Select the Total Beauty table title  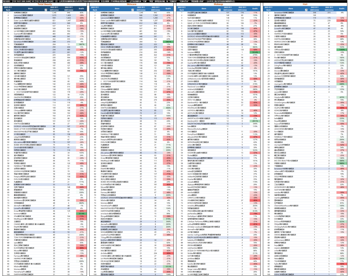click(x=45, y=4)
